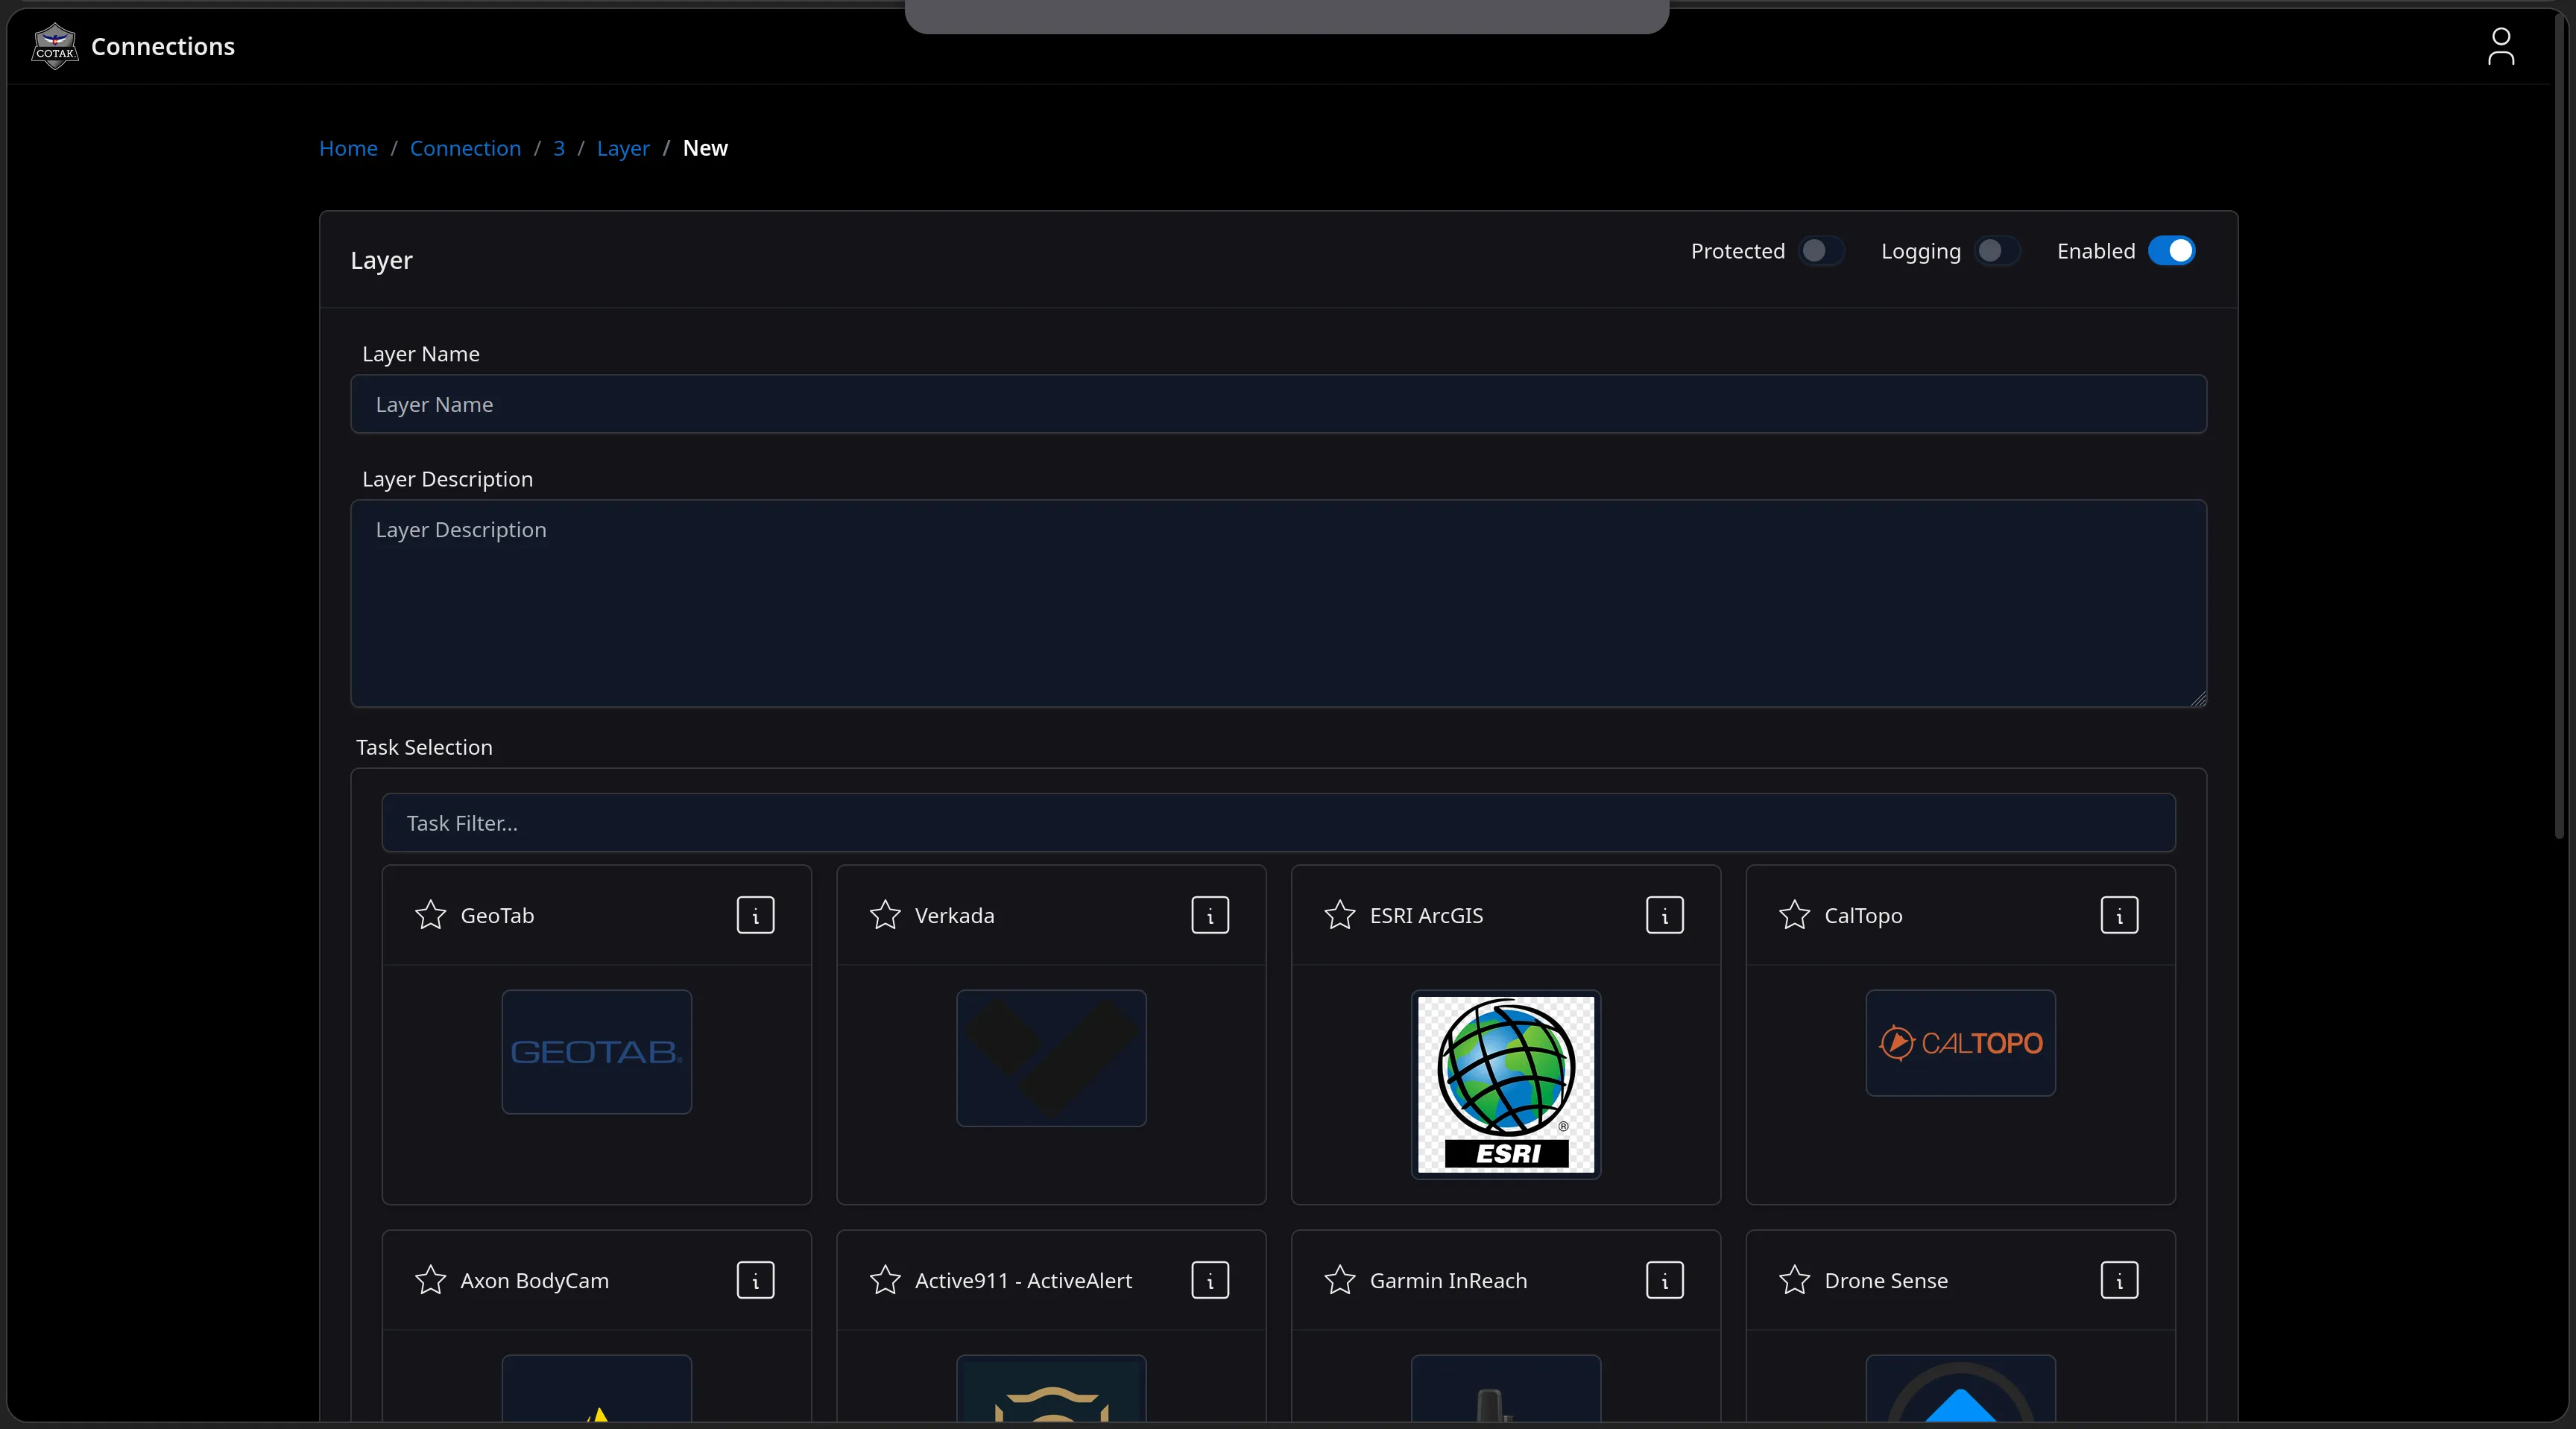View Drone Sense info icon
The width and height of the screenshot is (2576, 1429).
click(2119, 1280)
